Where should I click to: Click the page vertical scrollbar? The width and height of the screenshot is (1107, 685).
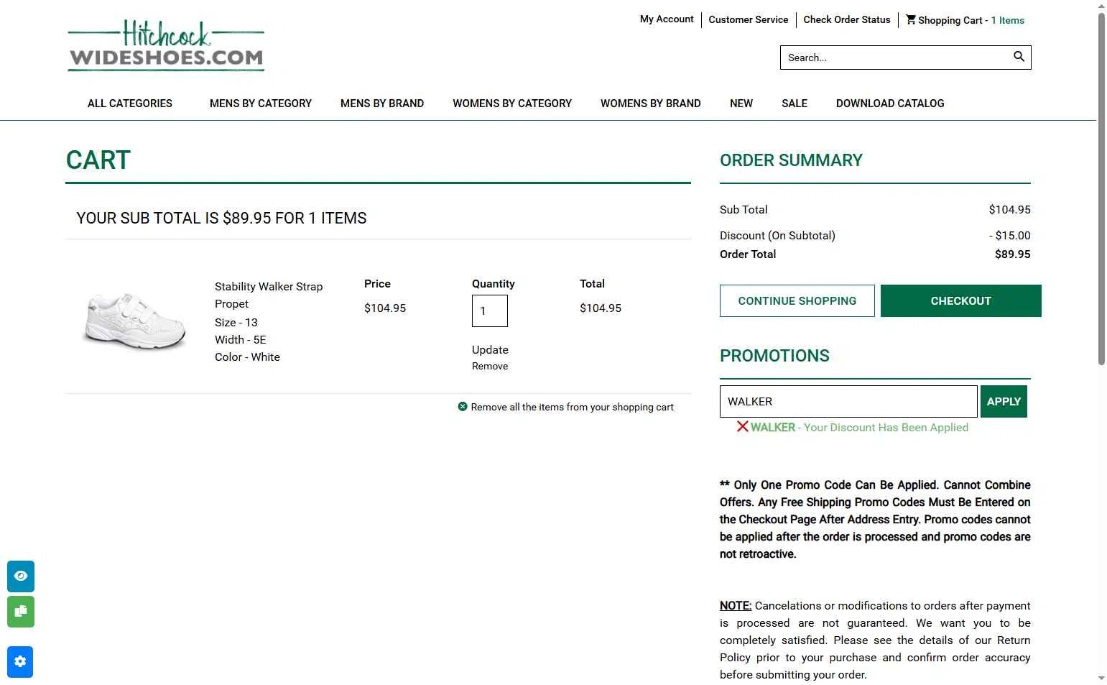1101,190
